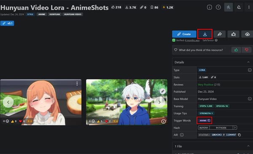Image resolution: width=253 pixels, height=154 pixels.
Task: Go to previous image with the left arrow
Action: click(x=8, y=102)
